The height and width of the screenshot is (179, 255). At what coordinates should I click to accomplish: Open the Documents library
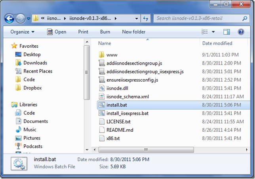point(36,121)
